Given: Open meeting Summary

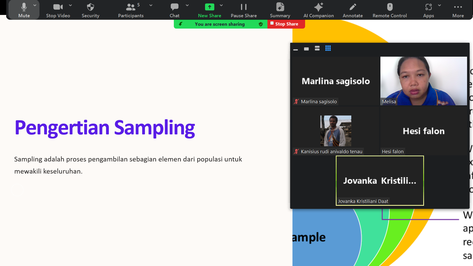Looking at the screenshot, I should 280,10.
